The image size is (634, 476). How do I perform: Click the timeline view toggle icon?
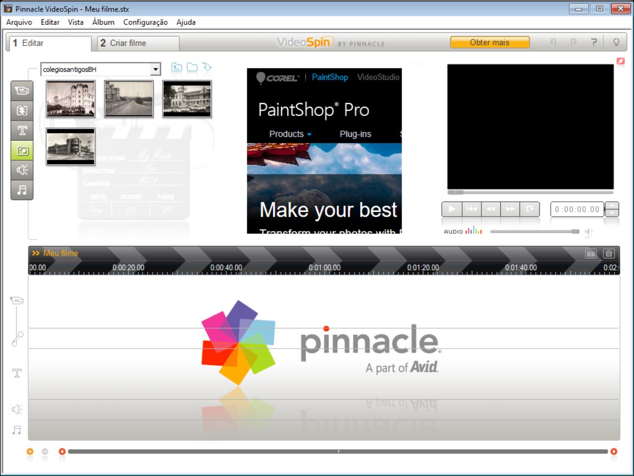(x=591, y=253)
